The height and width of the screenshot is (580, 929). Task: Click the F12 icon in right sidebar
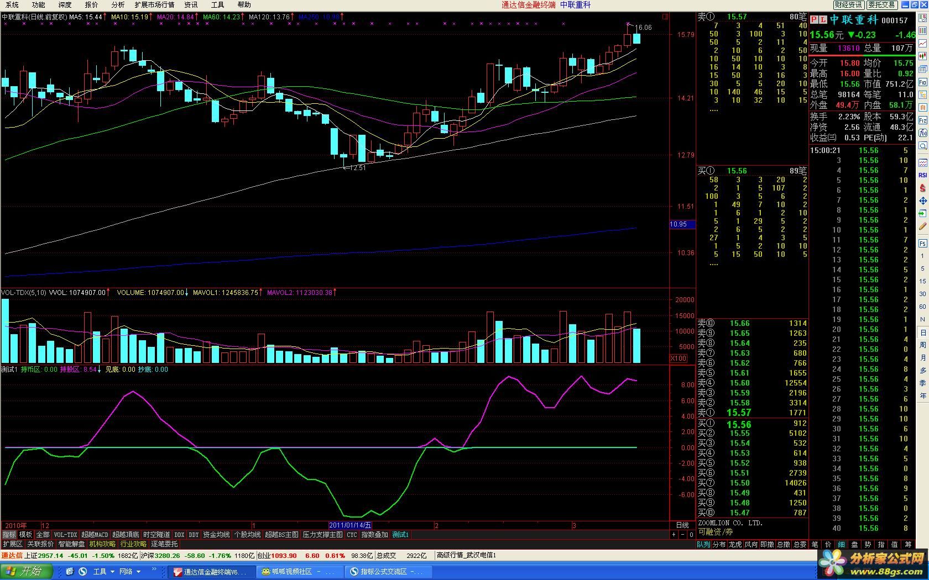[x=923, y=120]
